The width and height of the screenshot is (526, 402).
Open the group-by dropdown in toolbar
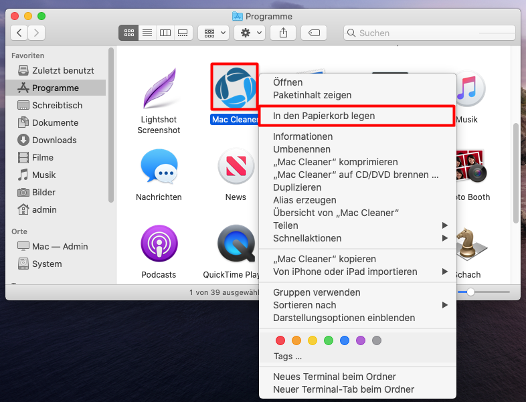[x=213, y=33]
